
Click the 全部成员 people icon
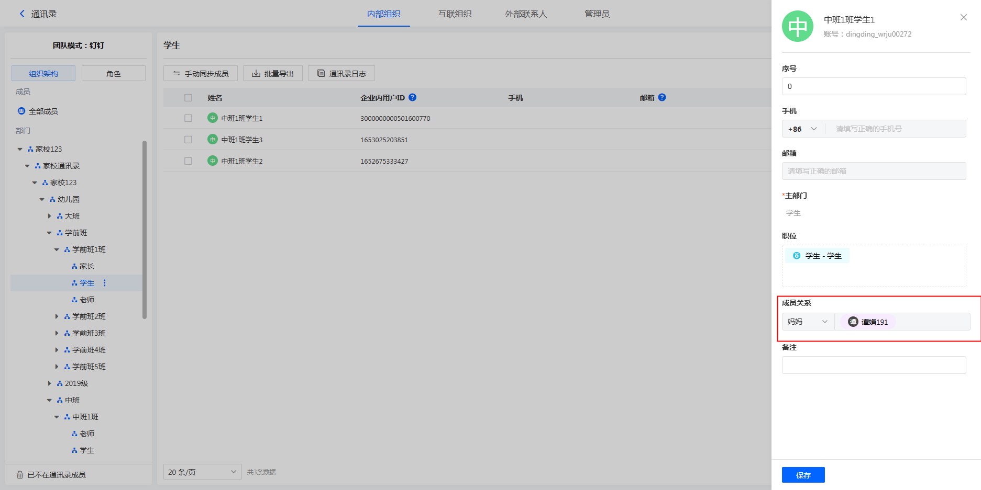click(21, 111)
